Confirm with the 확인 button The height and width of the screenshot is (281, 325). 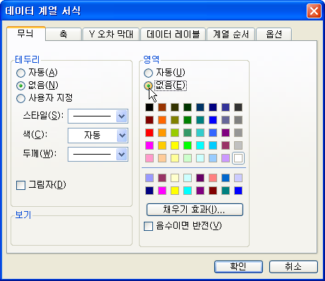pos(238,267)
